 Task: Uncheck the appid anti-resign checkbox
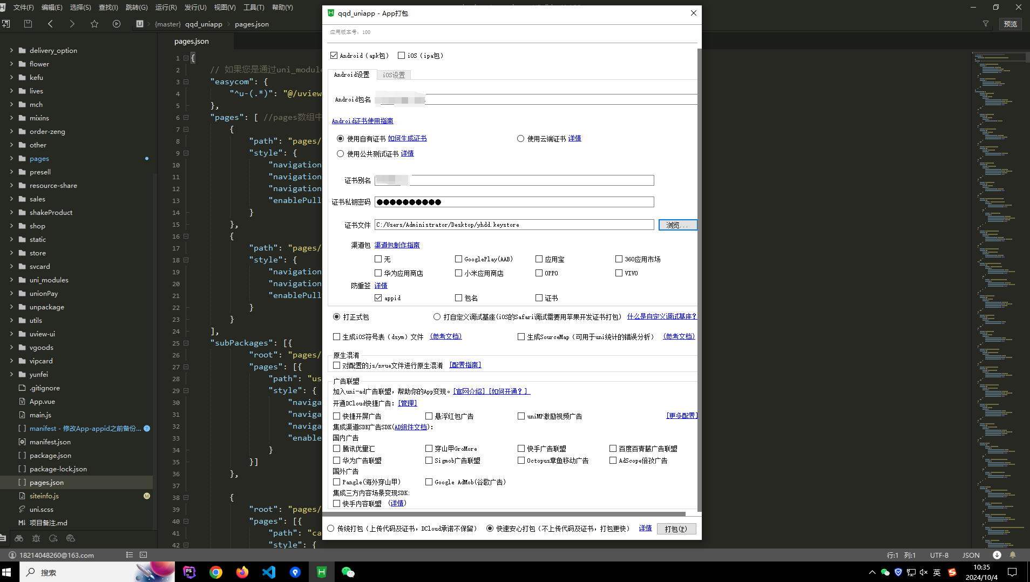pos(378,298)
